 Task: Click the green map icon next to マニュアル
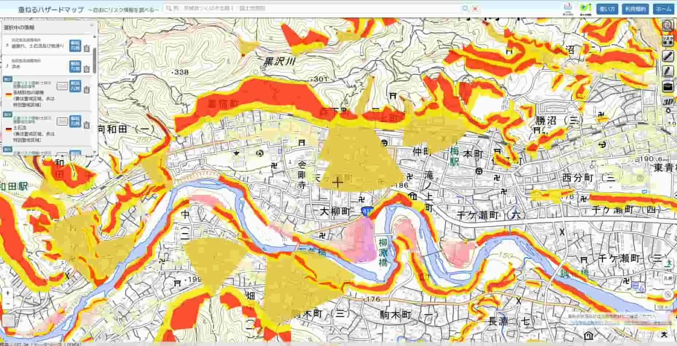pyautogui.click(x=586, y=7)
